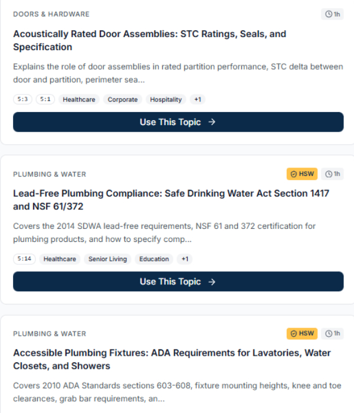Image resolution: width=354 pixels, height=413 pixels.
Task: Use the Lead-Free Plumbing Compliance topic
Action: pos(178,281)
